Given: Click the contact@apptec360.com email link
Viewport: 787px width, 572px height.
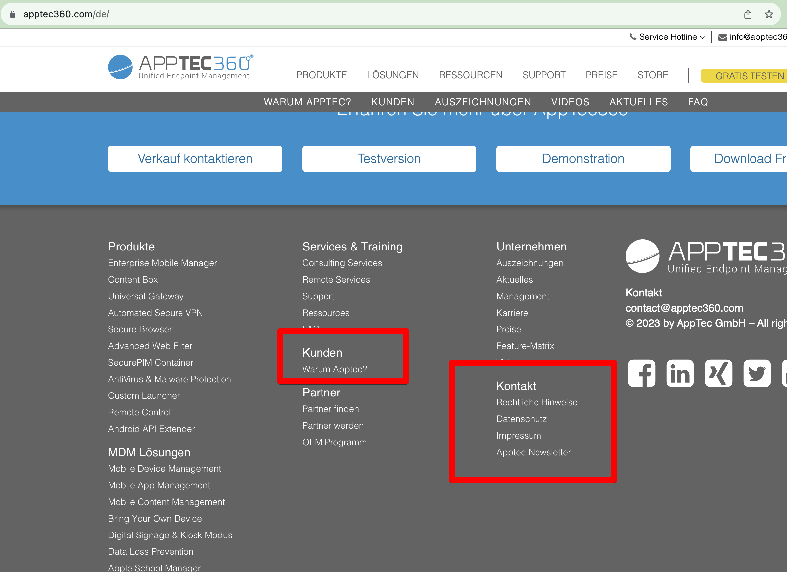Looking at the screenshot, I should click(x=684, y=308).
